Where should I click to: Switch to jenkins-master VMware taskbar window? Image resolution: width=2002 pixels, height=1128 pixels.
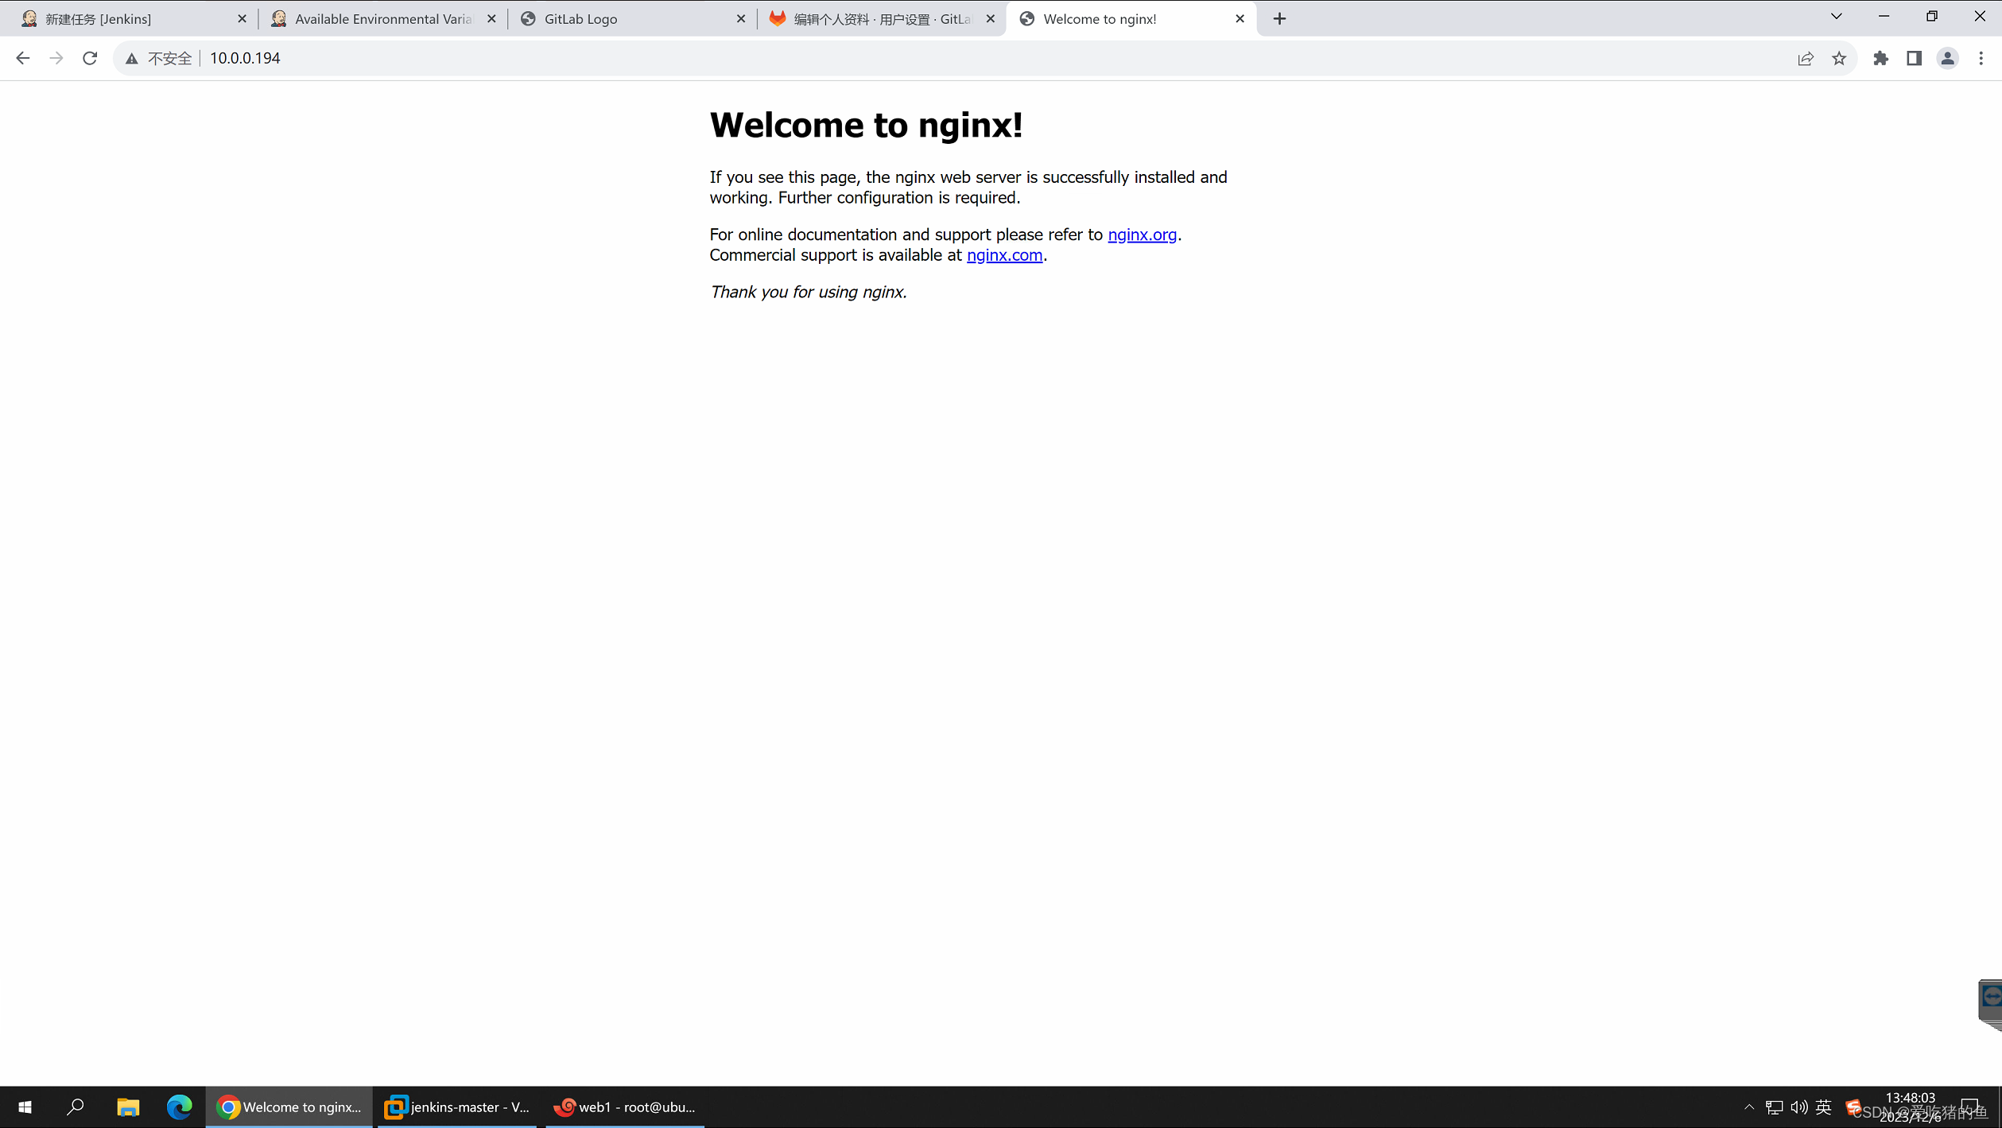(x=457, y=1107)
